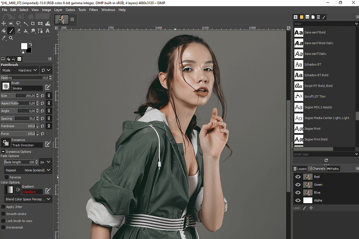Collapse Dynamics Options section
This screenshot has height=239, width=359.
3,152
